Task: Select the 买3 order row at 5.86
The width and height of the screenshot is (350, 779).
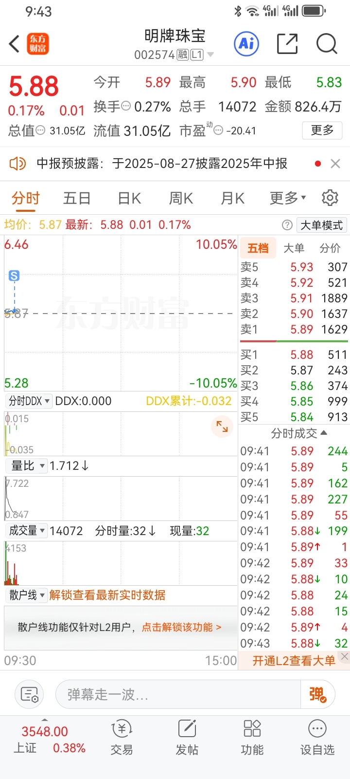Action: pyautogui.click(x=294, y=386)
